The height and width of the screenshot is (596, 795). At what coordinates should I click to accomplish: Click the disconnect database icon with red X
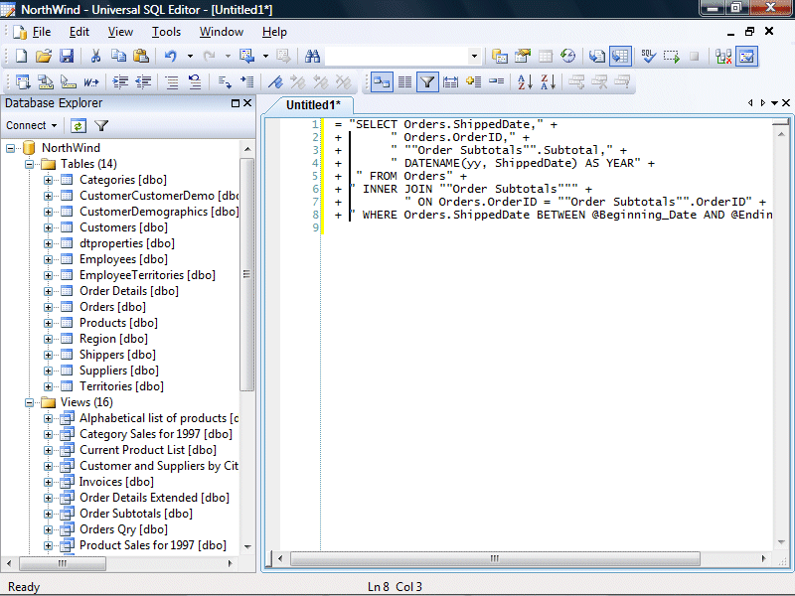coord(723,56)
